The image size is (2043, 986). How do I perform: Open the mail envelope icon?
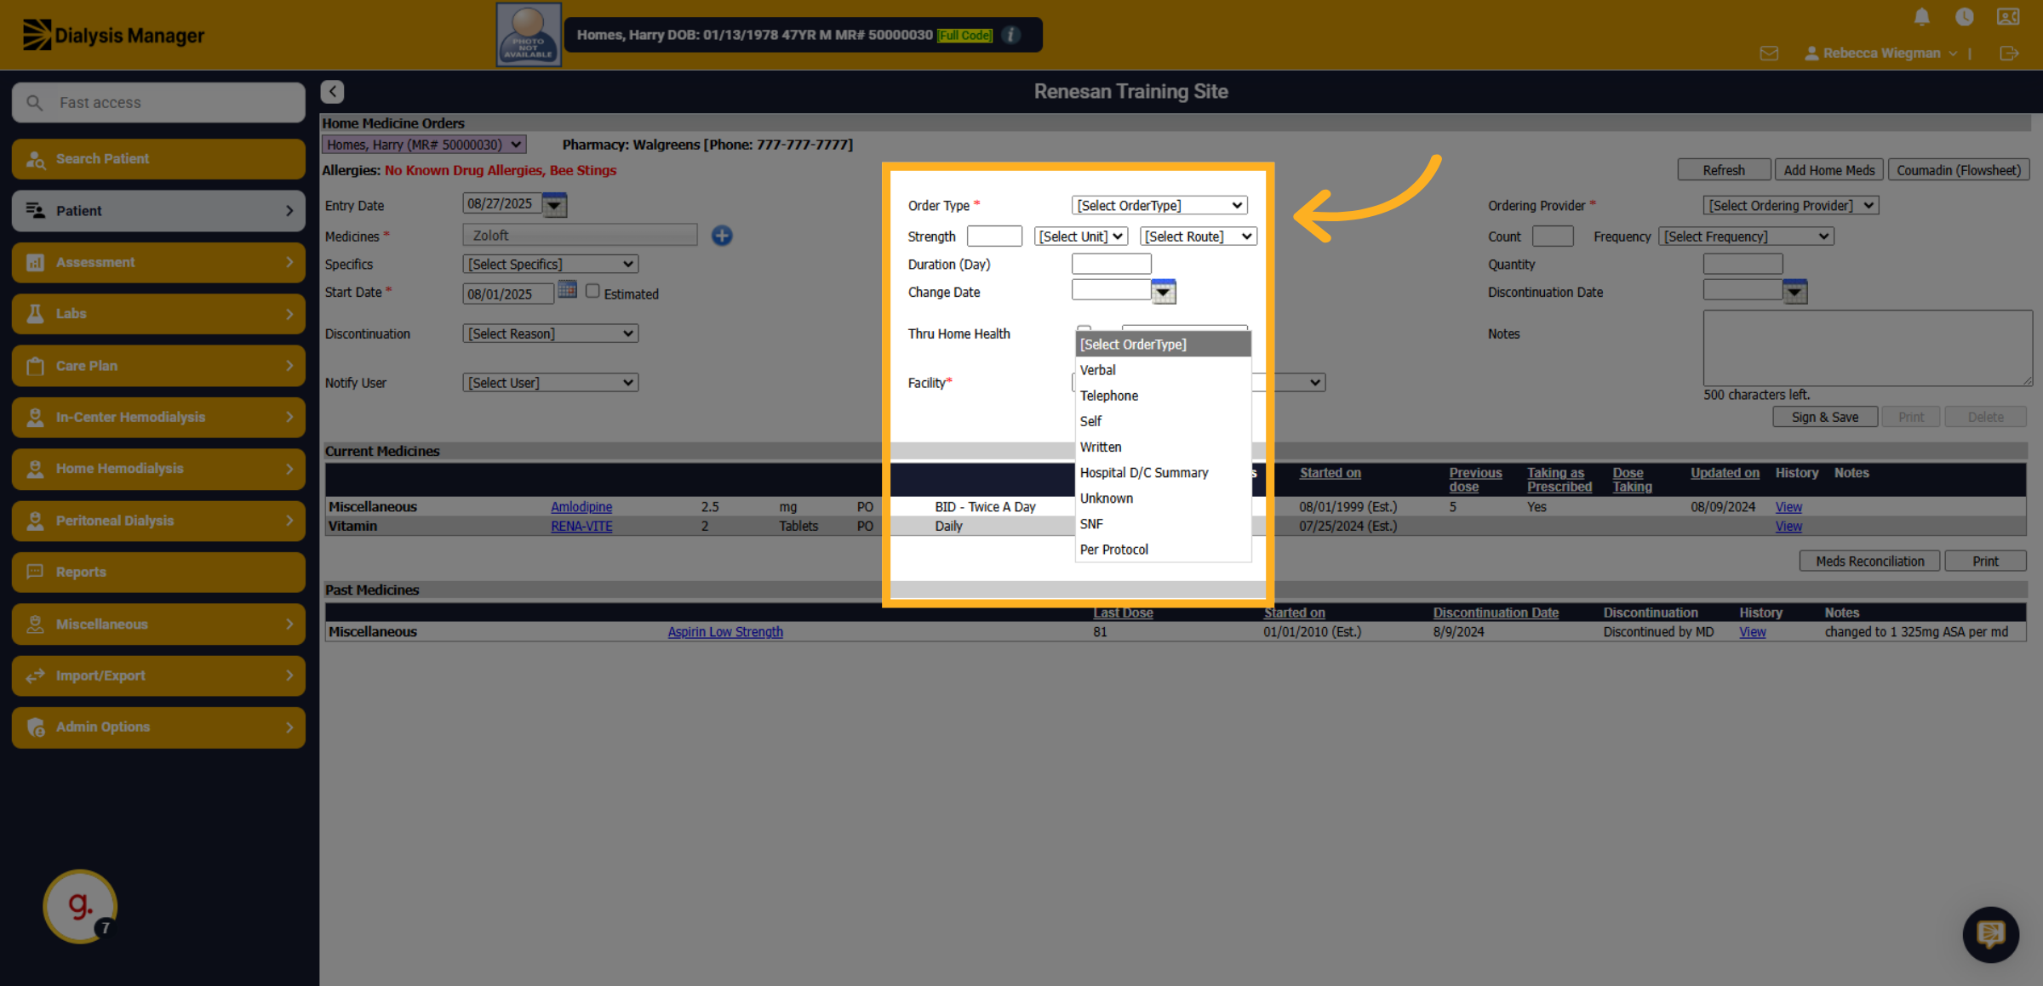pos(1769,54)
